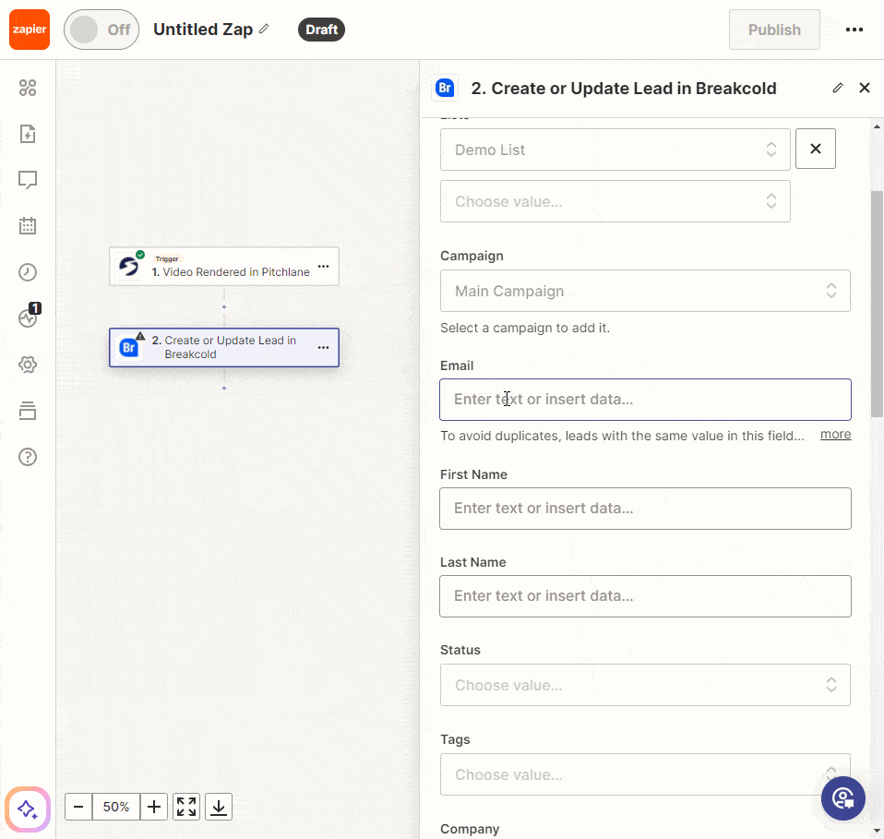
Task: Click the scrollbar up arrow
Action: click(877, 126)
